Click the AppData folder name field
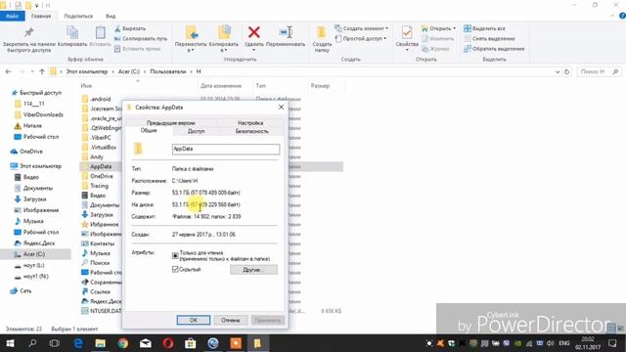 (x=226, y=149)
